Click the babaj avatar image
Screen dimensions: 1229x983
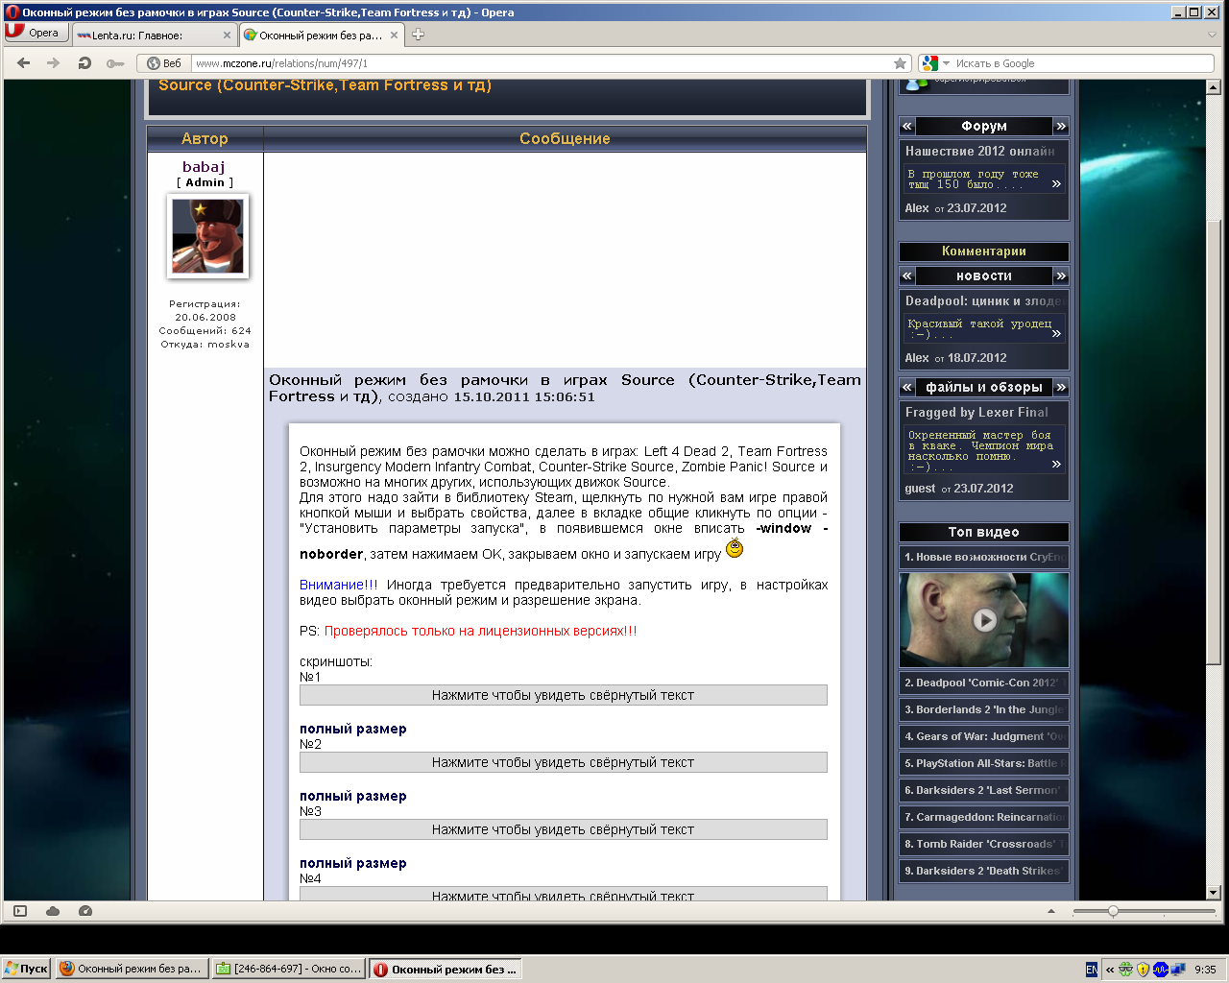[x=207, y=236]
